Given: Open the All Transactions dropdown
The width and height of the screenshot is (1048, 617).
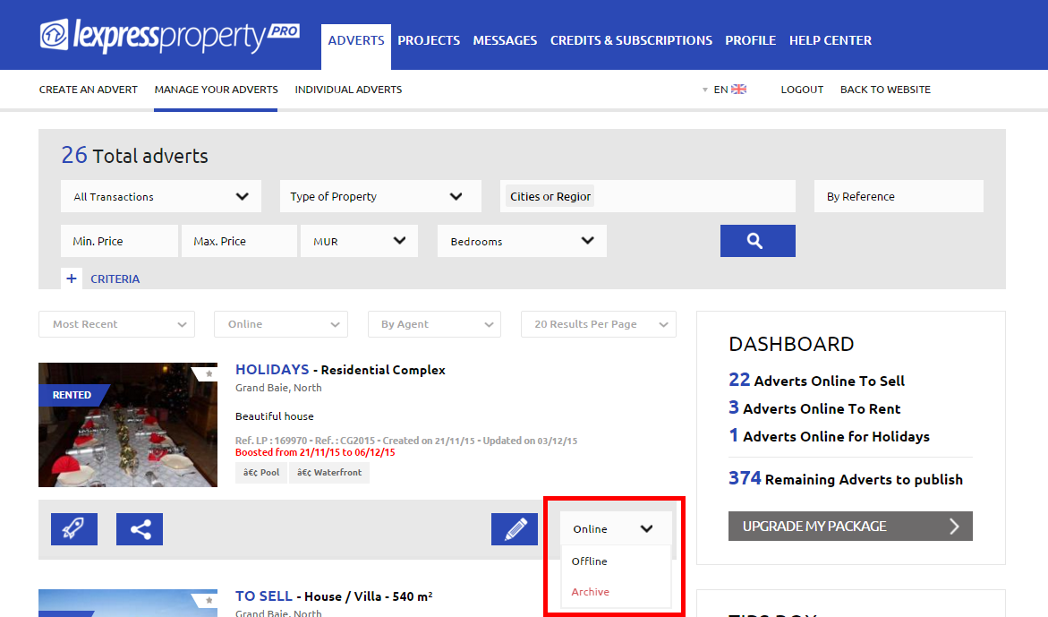Looking at the screenshot, I should [161, 196].
